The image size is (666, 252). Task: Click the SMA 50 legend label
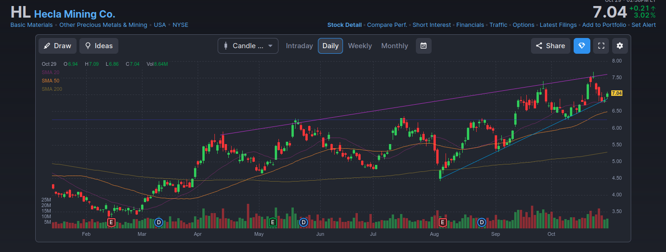(51, 81)
